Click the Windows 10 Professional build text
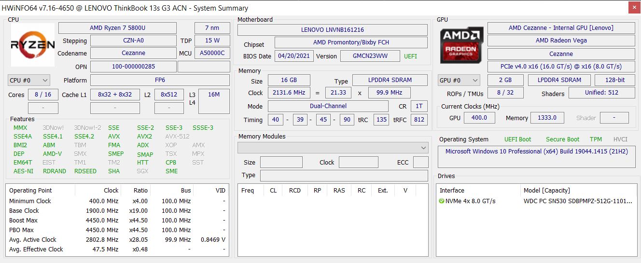This screenshot has width=641, height=263. pos(536,152)
